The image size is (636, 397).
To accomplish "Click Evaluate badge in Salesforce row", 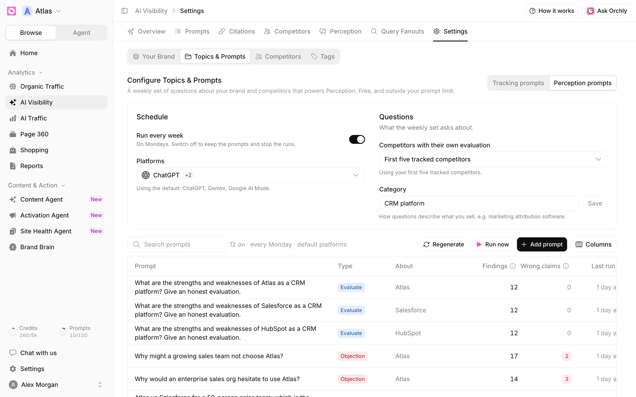I will [351, 310].
